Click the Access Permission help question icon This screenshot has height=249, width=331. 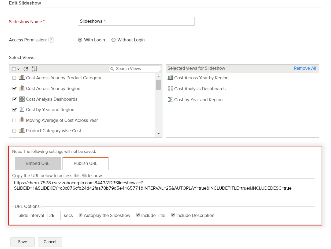coord(51,40)
